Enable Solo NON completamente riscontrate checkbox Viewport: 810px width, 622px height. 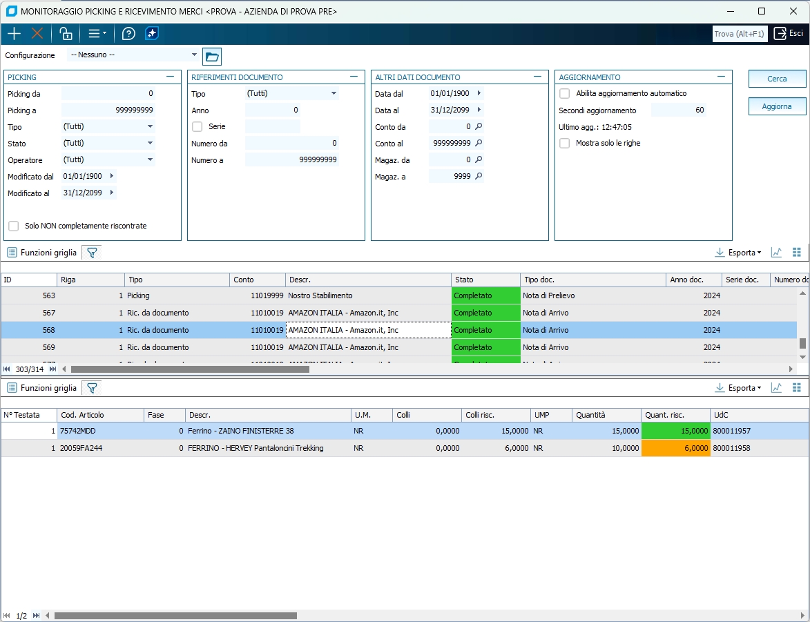14,226
